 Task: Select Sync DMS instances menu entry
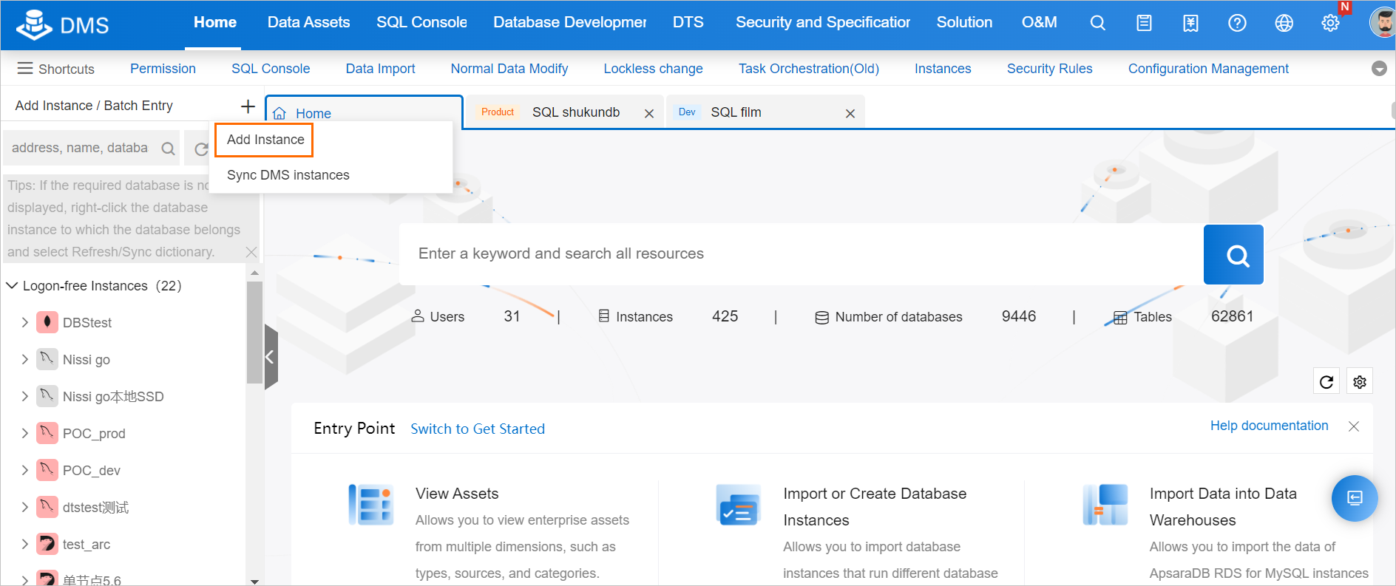point(288,175)
